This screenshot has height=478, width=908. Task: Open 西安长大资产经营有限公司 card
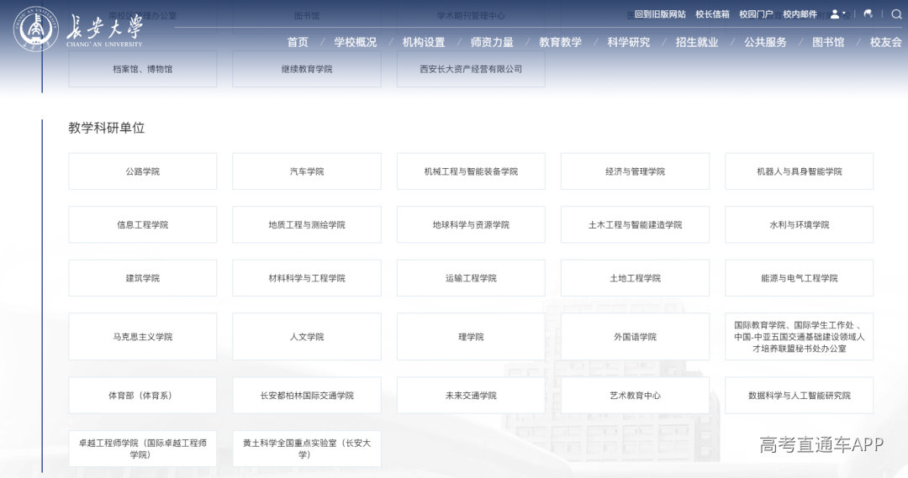coord(471,69)
